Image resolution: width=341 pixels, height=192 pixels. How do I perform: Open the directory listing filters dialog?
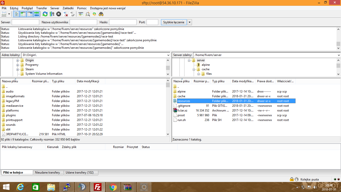click(81, 14)
